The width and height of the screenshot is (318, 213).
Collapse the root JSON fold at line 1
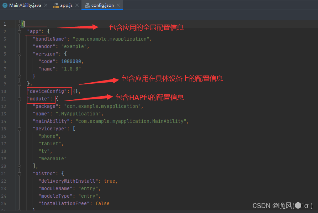tap(19, 24)
